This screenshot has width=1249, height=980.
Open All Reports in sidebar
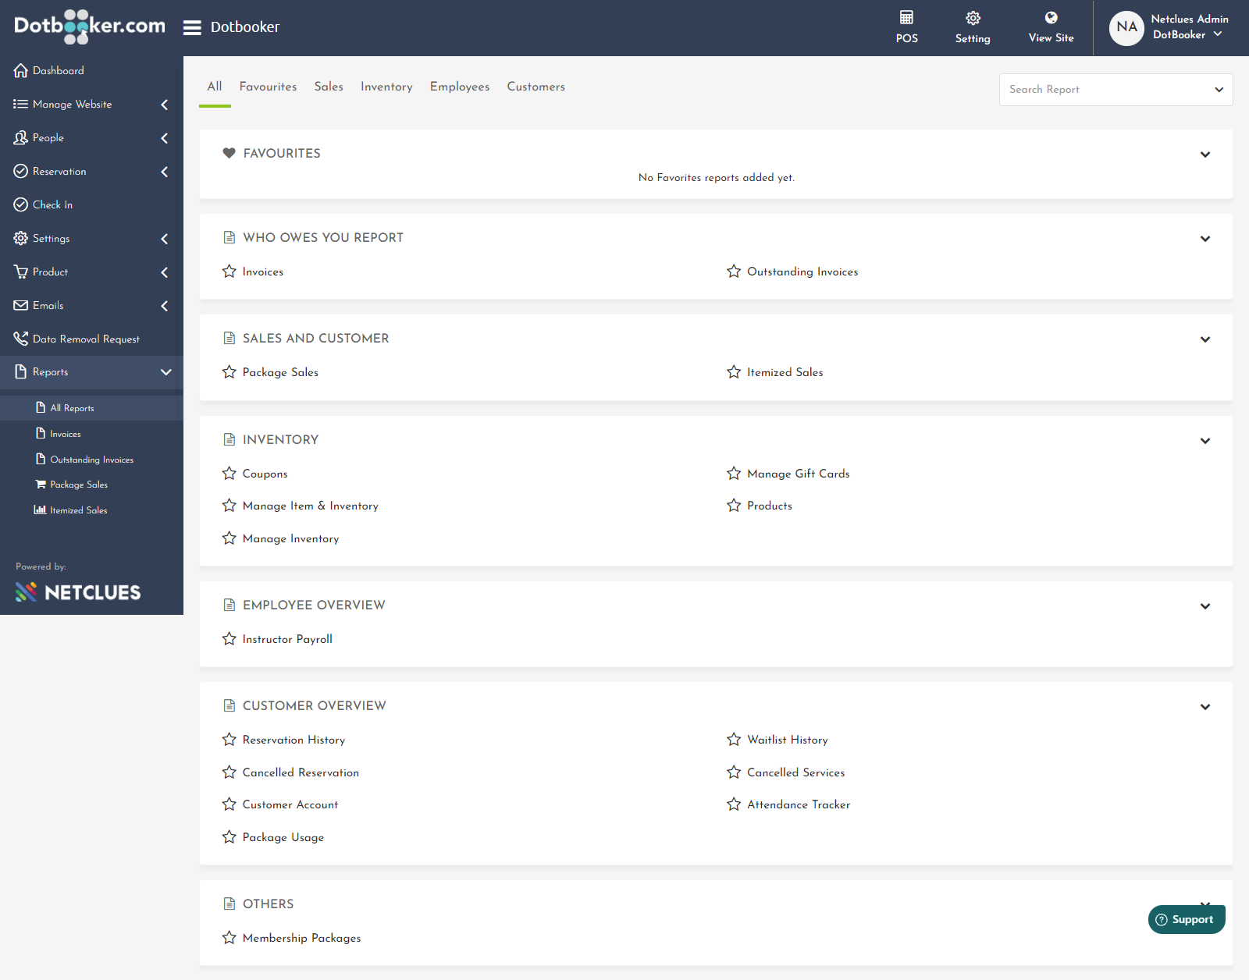[91, 408]
